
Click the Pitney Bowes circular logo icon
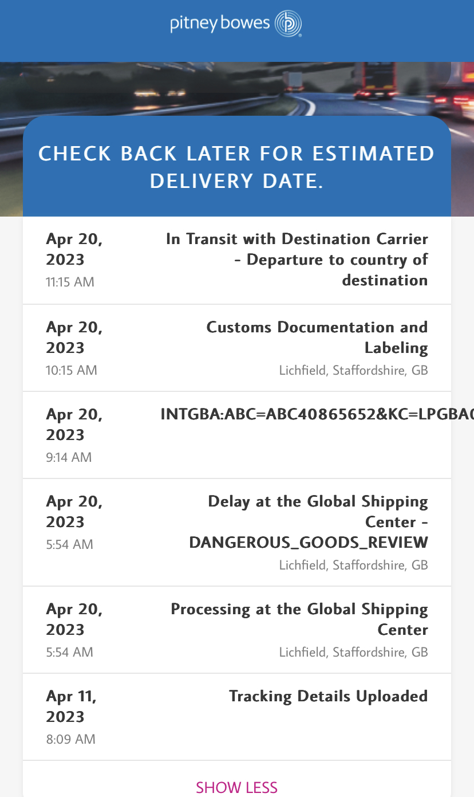pyautogui.click(x=288, y=25)
